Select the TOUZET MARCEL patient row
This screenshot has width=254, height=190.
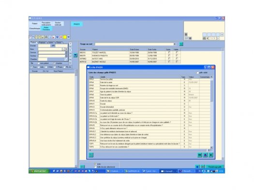point(130,52)
